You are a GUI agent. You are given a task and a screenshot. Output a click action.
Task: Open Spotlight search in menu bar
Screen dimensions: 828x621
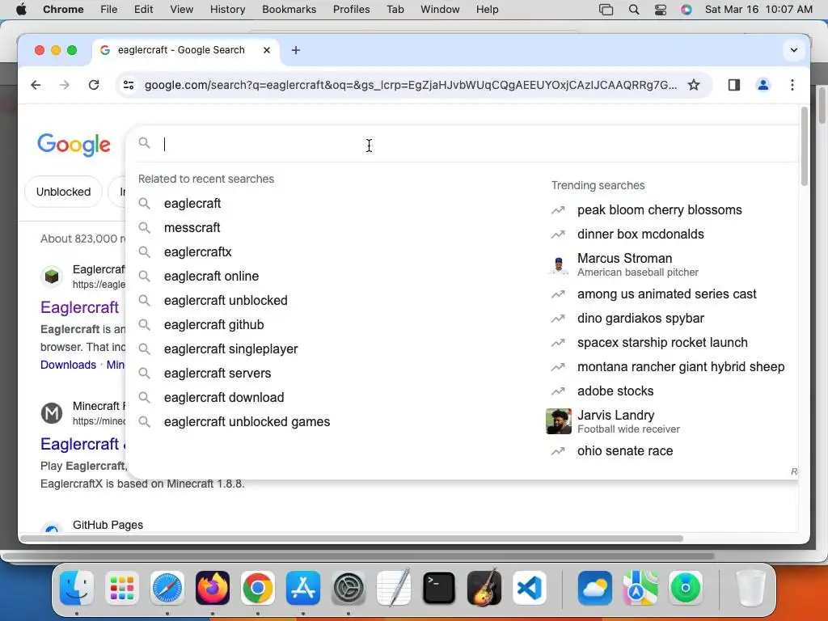coord(634,10)
